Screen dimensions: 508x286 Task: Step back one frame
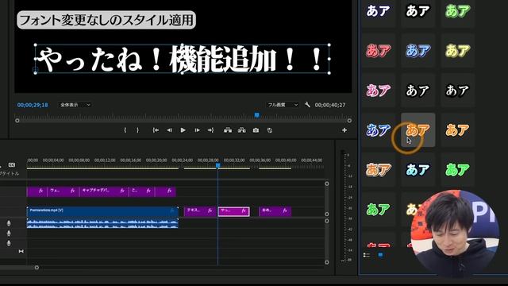tap(169, 130)
